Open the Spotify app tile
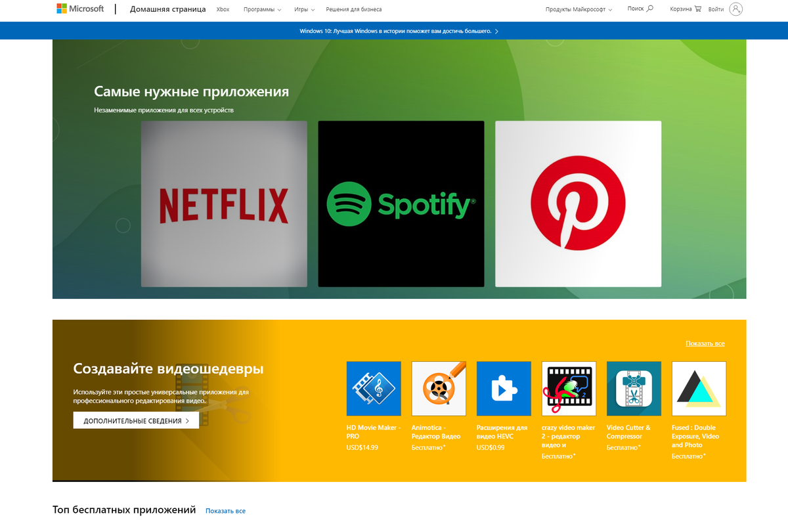 pyautogui.click(x=401, y=204)
